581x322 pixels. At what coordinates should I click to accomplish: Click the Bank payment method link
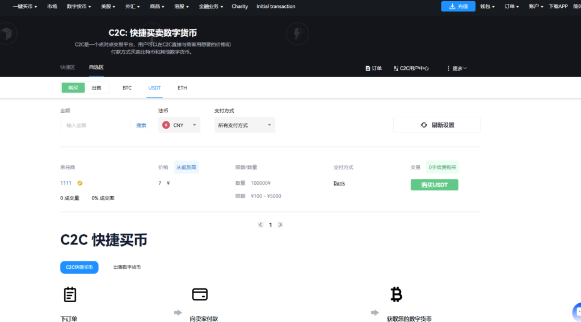point(339,183)
